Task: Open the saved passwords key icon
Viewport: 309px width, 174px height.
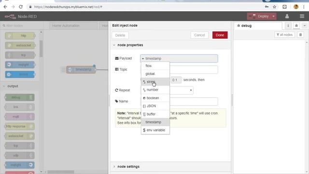Action: (267, 7)
